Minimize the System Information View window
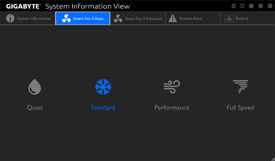Image resolution: width=275 pixels, height=161 pixels. pos(251,6)
